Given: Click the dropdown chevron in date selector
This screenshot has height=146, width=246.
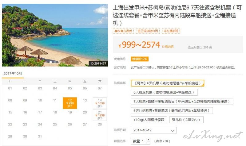Looking at the screenshot, I should (173, 131).
